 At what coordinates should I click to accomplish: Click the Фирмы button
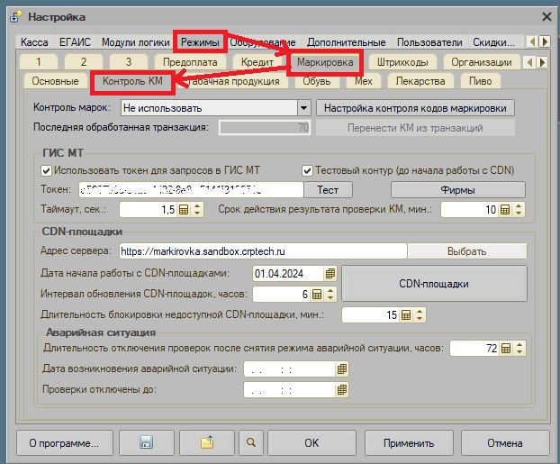pyautogui.click(x=458, y=190)
